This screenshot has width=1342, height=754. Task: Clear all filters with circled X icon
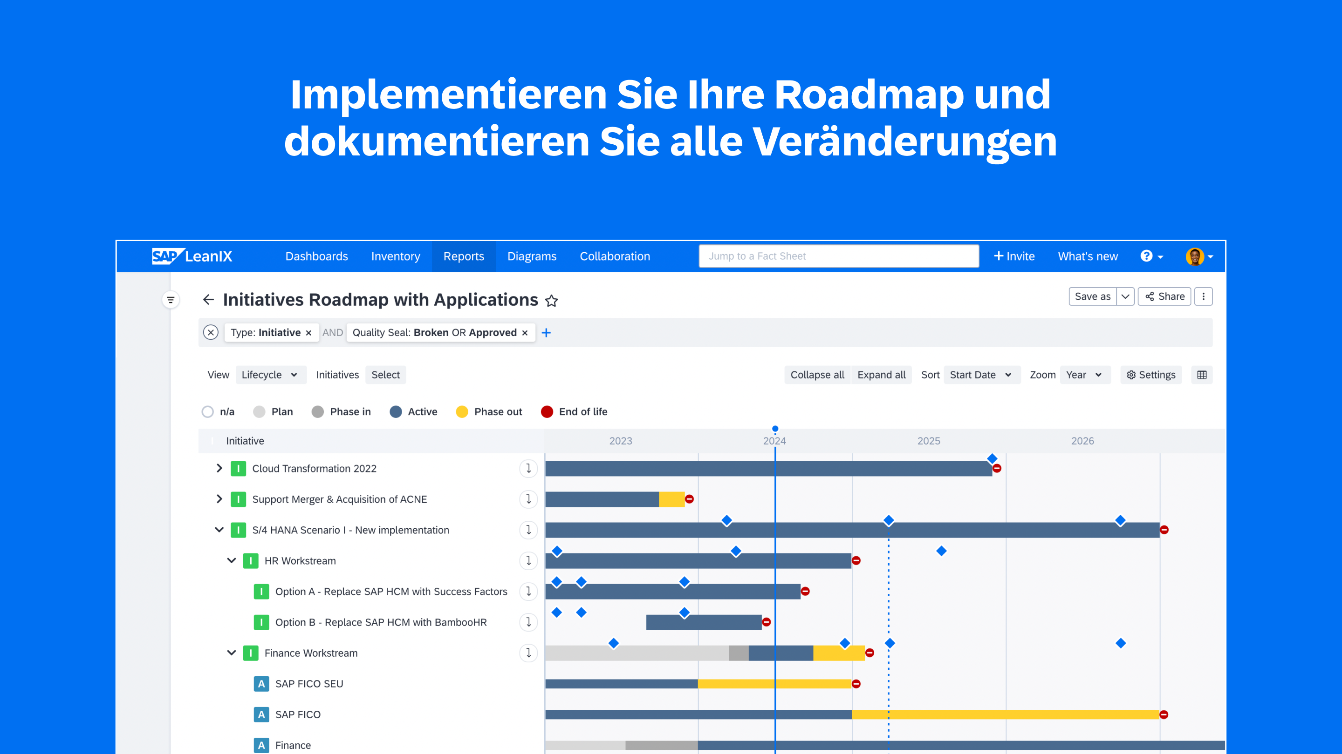211,332
